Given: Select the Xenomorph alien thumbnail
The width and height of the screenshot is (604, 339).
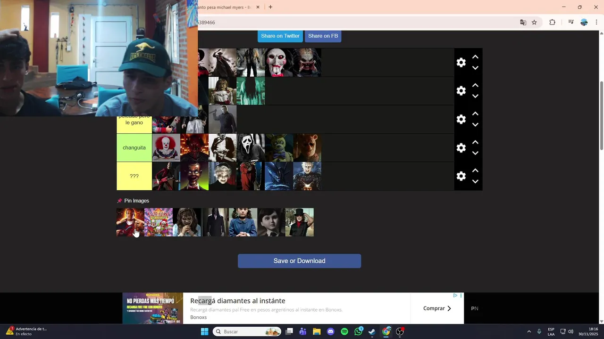Looking at the screenshot, I should (x=279, y=176).
